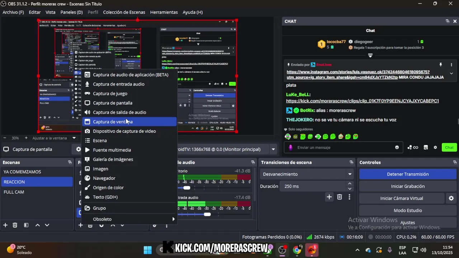Open transition options three-dot menu
The height and width of the screenshot is (258, 459).
349,197
